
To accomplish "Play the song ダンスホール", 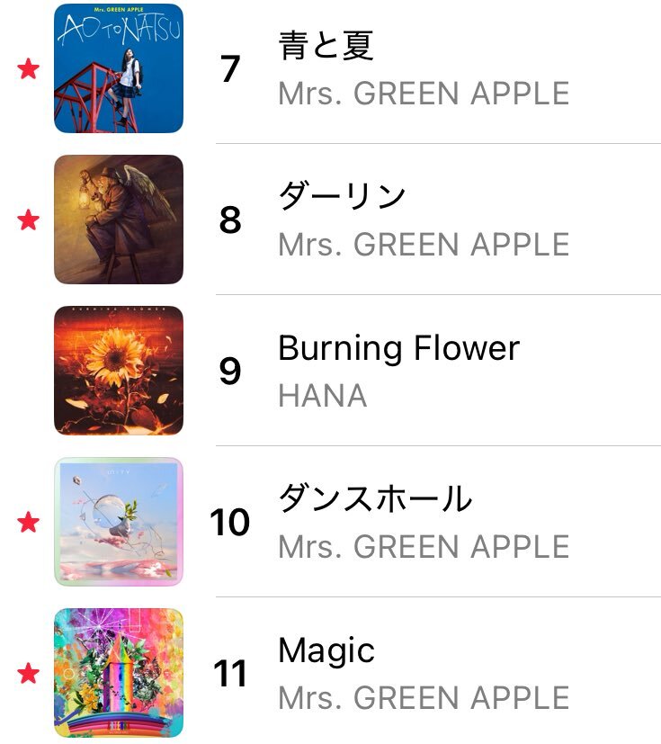I will click(375, 498).
